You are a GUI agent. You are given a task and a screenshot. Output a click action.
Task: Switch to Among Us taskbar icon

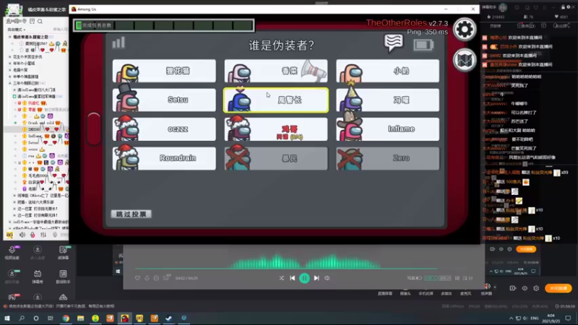124,318
